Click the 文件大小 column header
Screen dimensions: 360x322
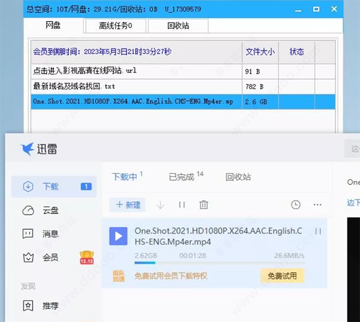[260, 52]
